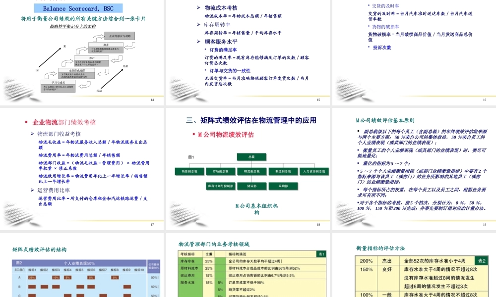Click the 市场副总裁 org chart box
496x297 pixels.
coord(221,171)
